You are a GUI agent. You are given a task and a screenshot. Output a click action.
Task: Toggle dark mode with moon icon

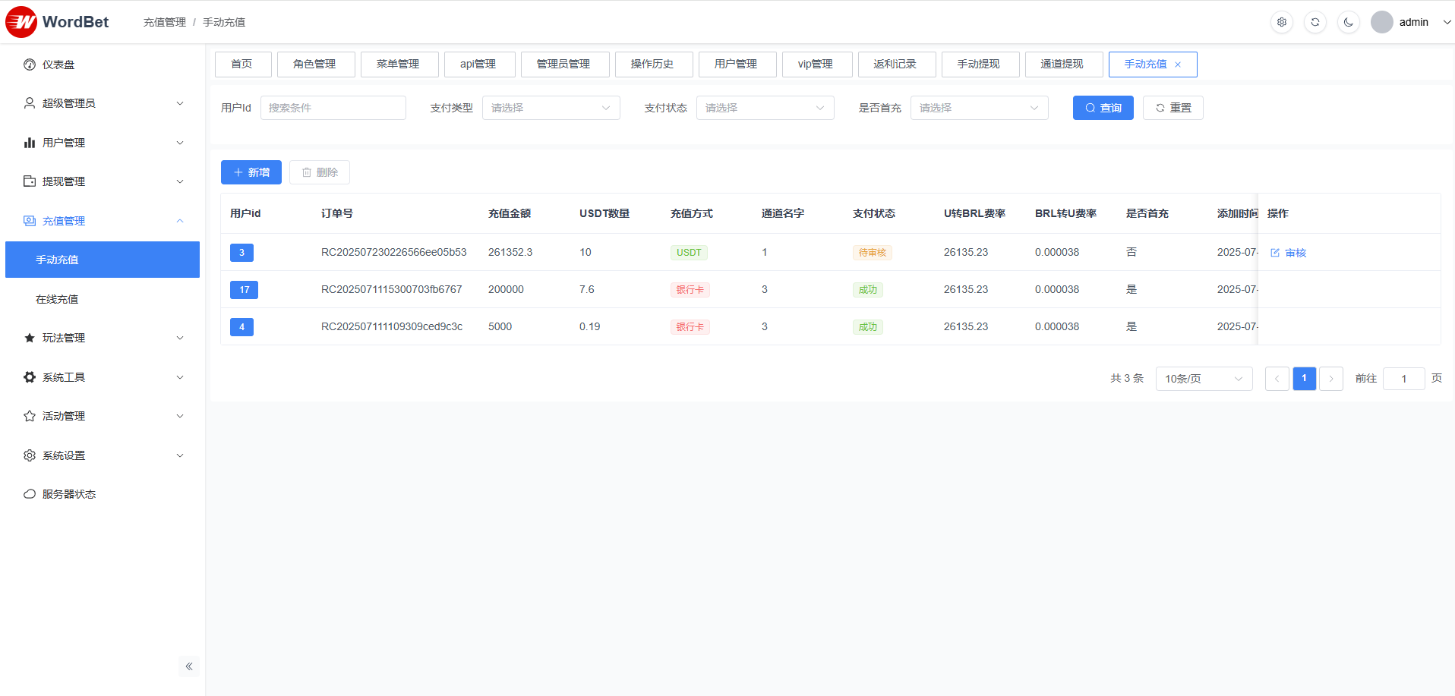[1349, 22]
